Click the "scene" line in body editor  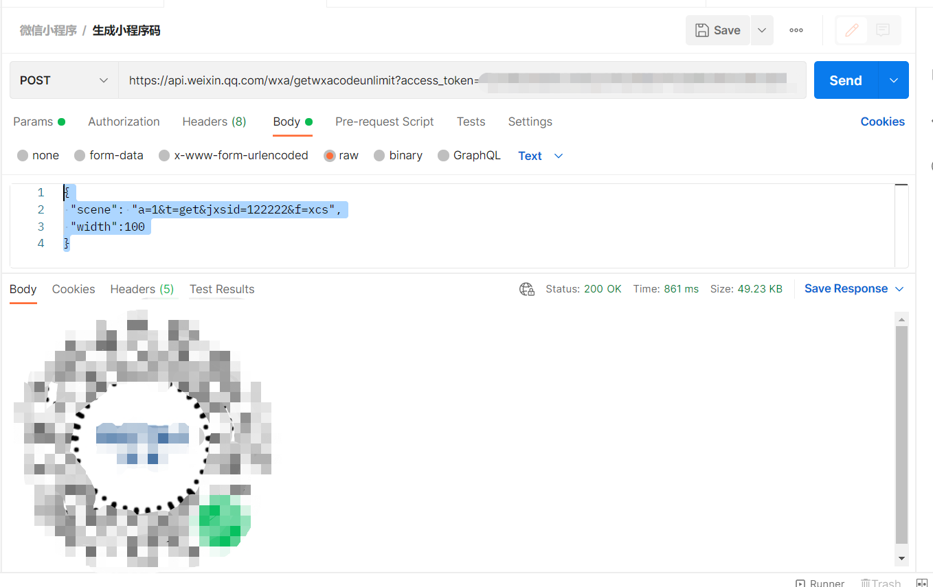tap(205, 209)
